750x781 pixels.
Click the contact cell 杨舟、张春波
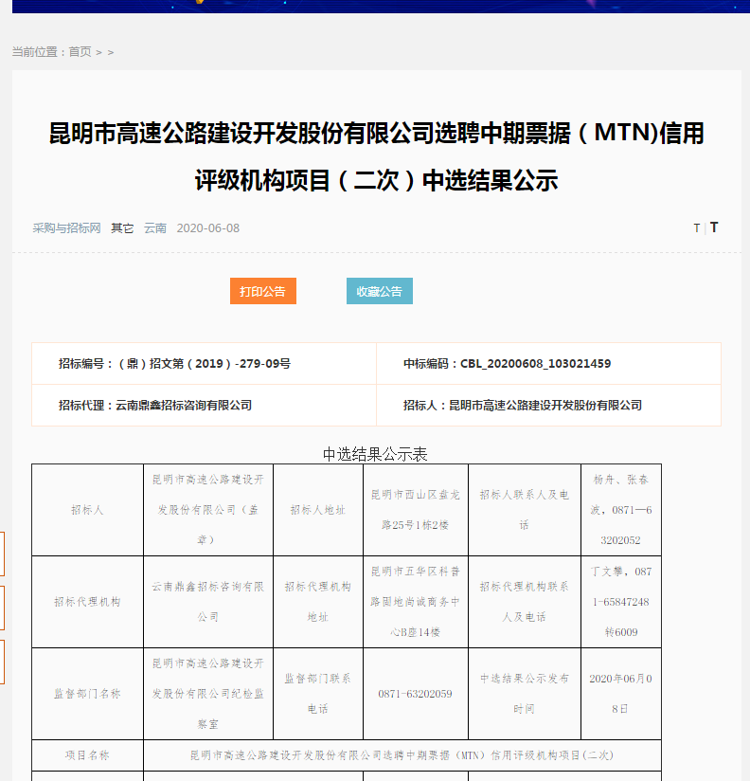tap(620, 509)
